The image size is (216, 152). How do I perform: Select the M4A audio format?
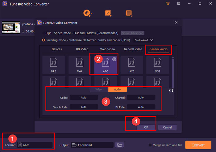80,65
